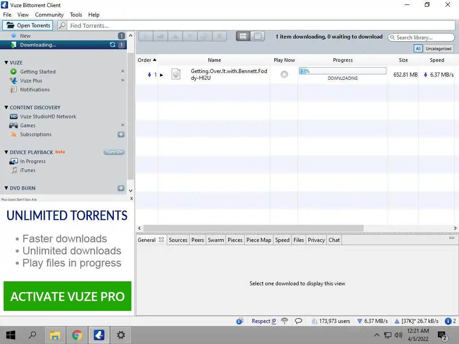
Task: Close the Getting Started sidebar entry
Action: pyautogui.click(x=123, y=71)
